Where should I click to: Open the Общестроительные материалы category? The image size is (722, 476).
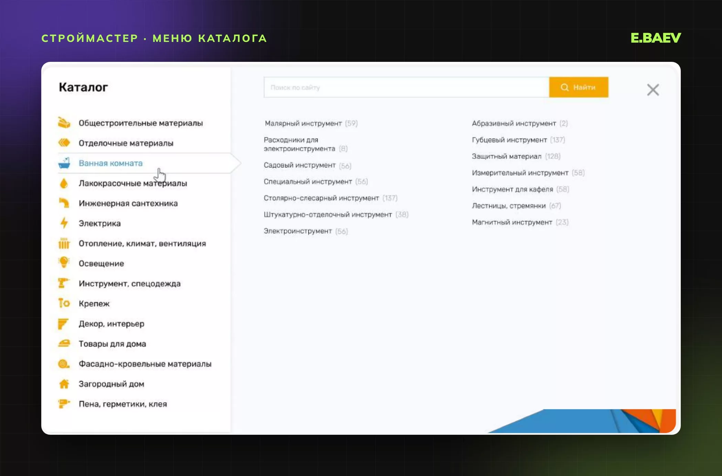141,123
